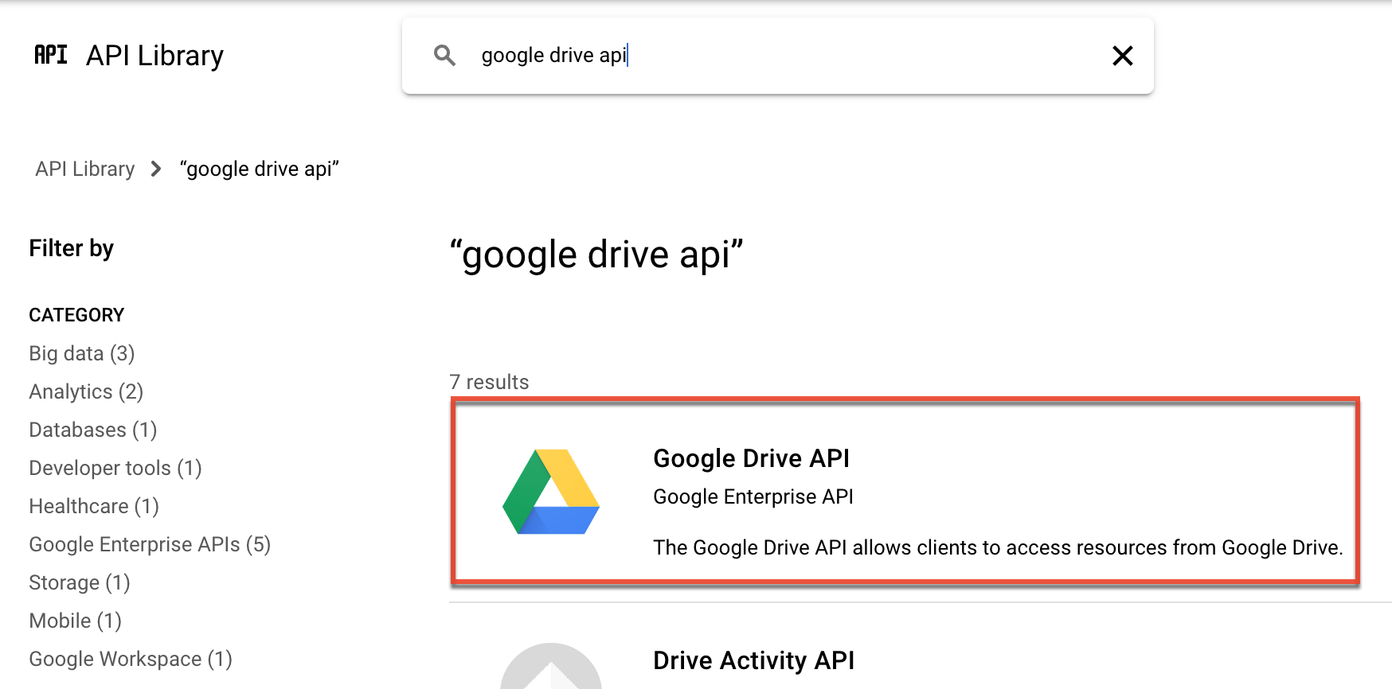Screen dimensions: 1392x689
Task: Click the breadcrumb chevron arrow
Action: pos(155,169)
